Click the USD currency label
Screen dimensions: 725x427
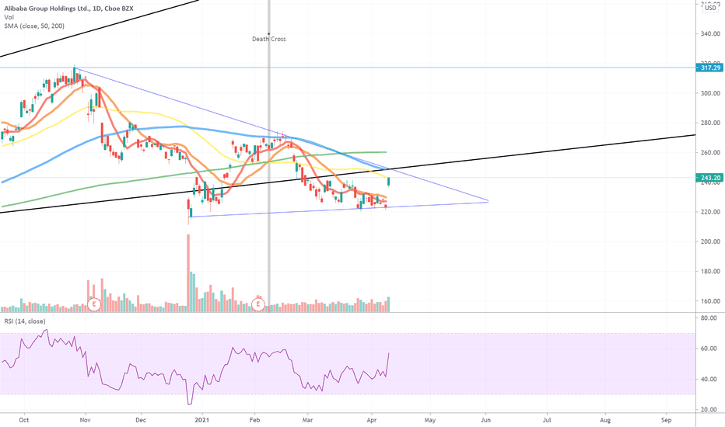click(710, 8)
